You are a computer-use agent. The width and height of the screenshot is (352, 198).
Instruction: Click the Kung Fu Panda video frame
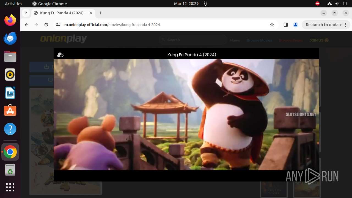pyautogui.click(x=186, y=115)
